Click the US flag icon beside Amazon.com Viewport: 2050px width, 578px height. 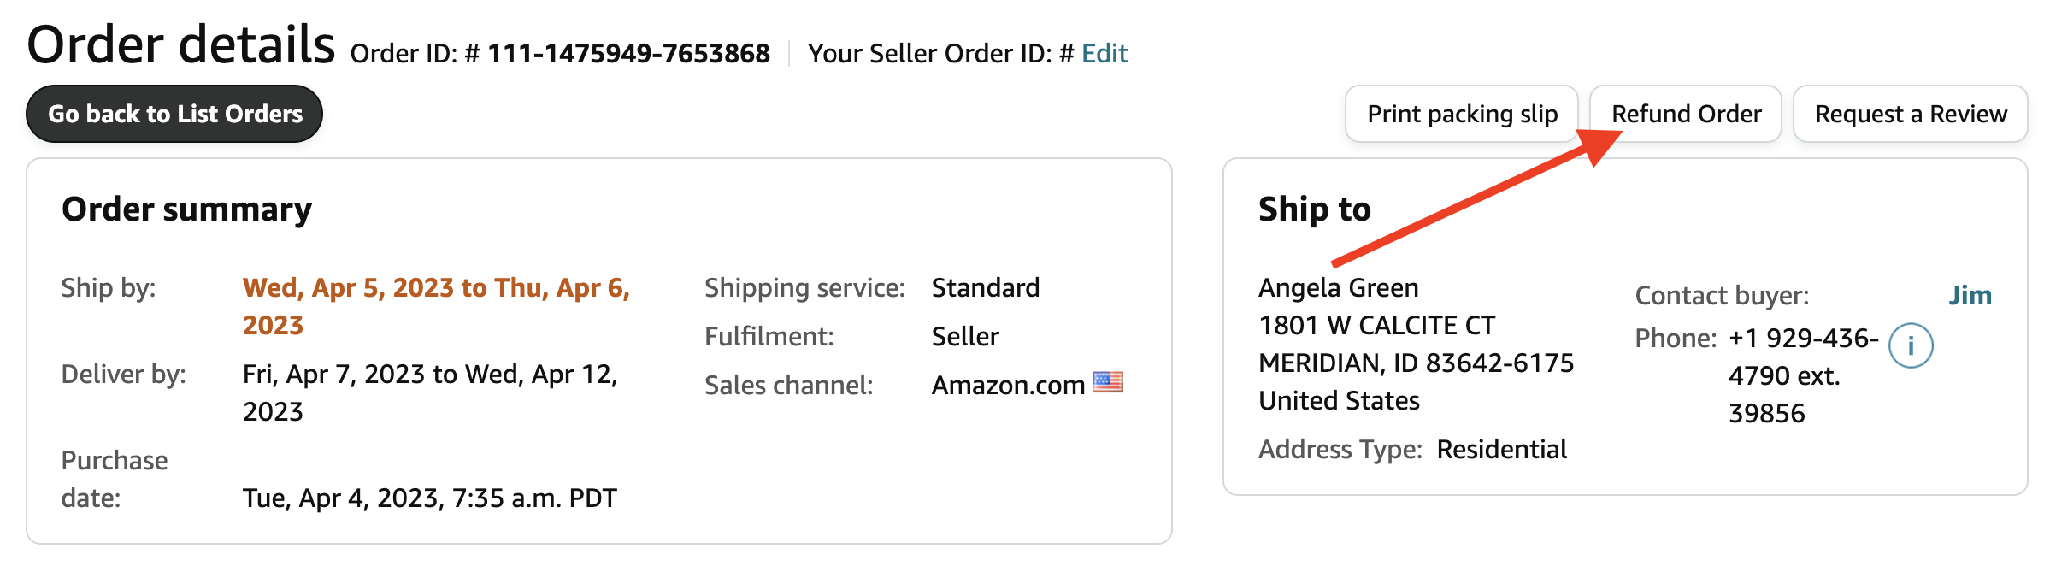coord(1107,381)
